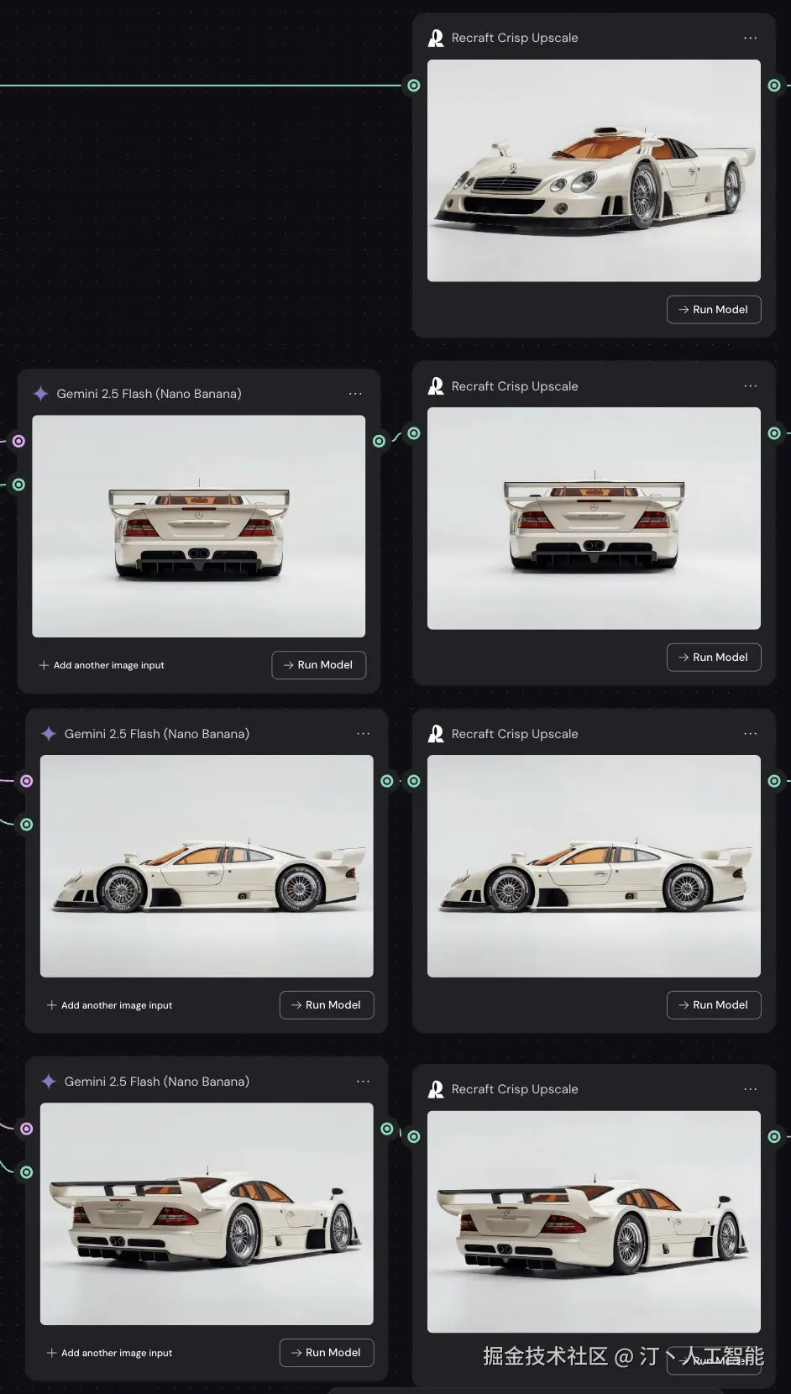
Task: Click green input port of top Recraft node
Action: [x=413, y=86]
